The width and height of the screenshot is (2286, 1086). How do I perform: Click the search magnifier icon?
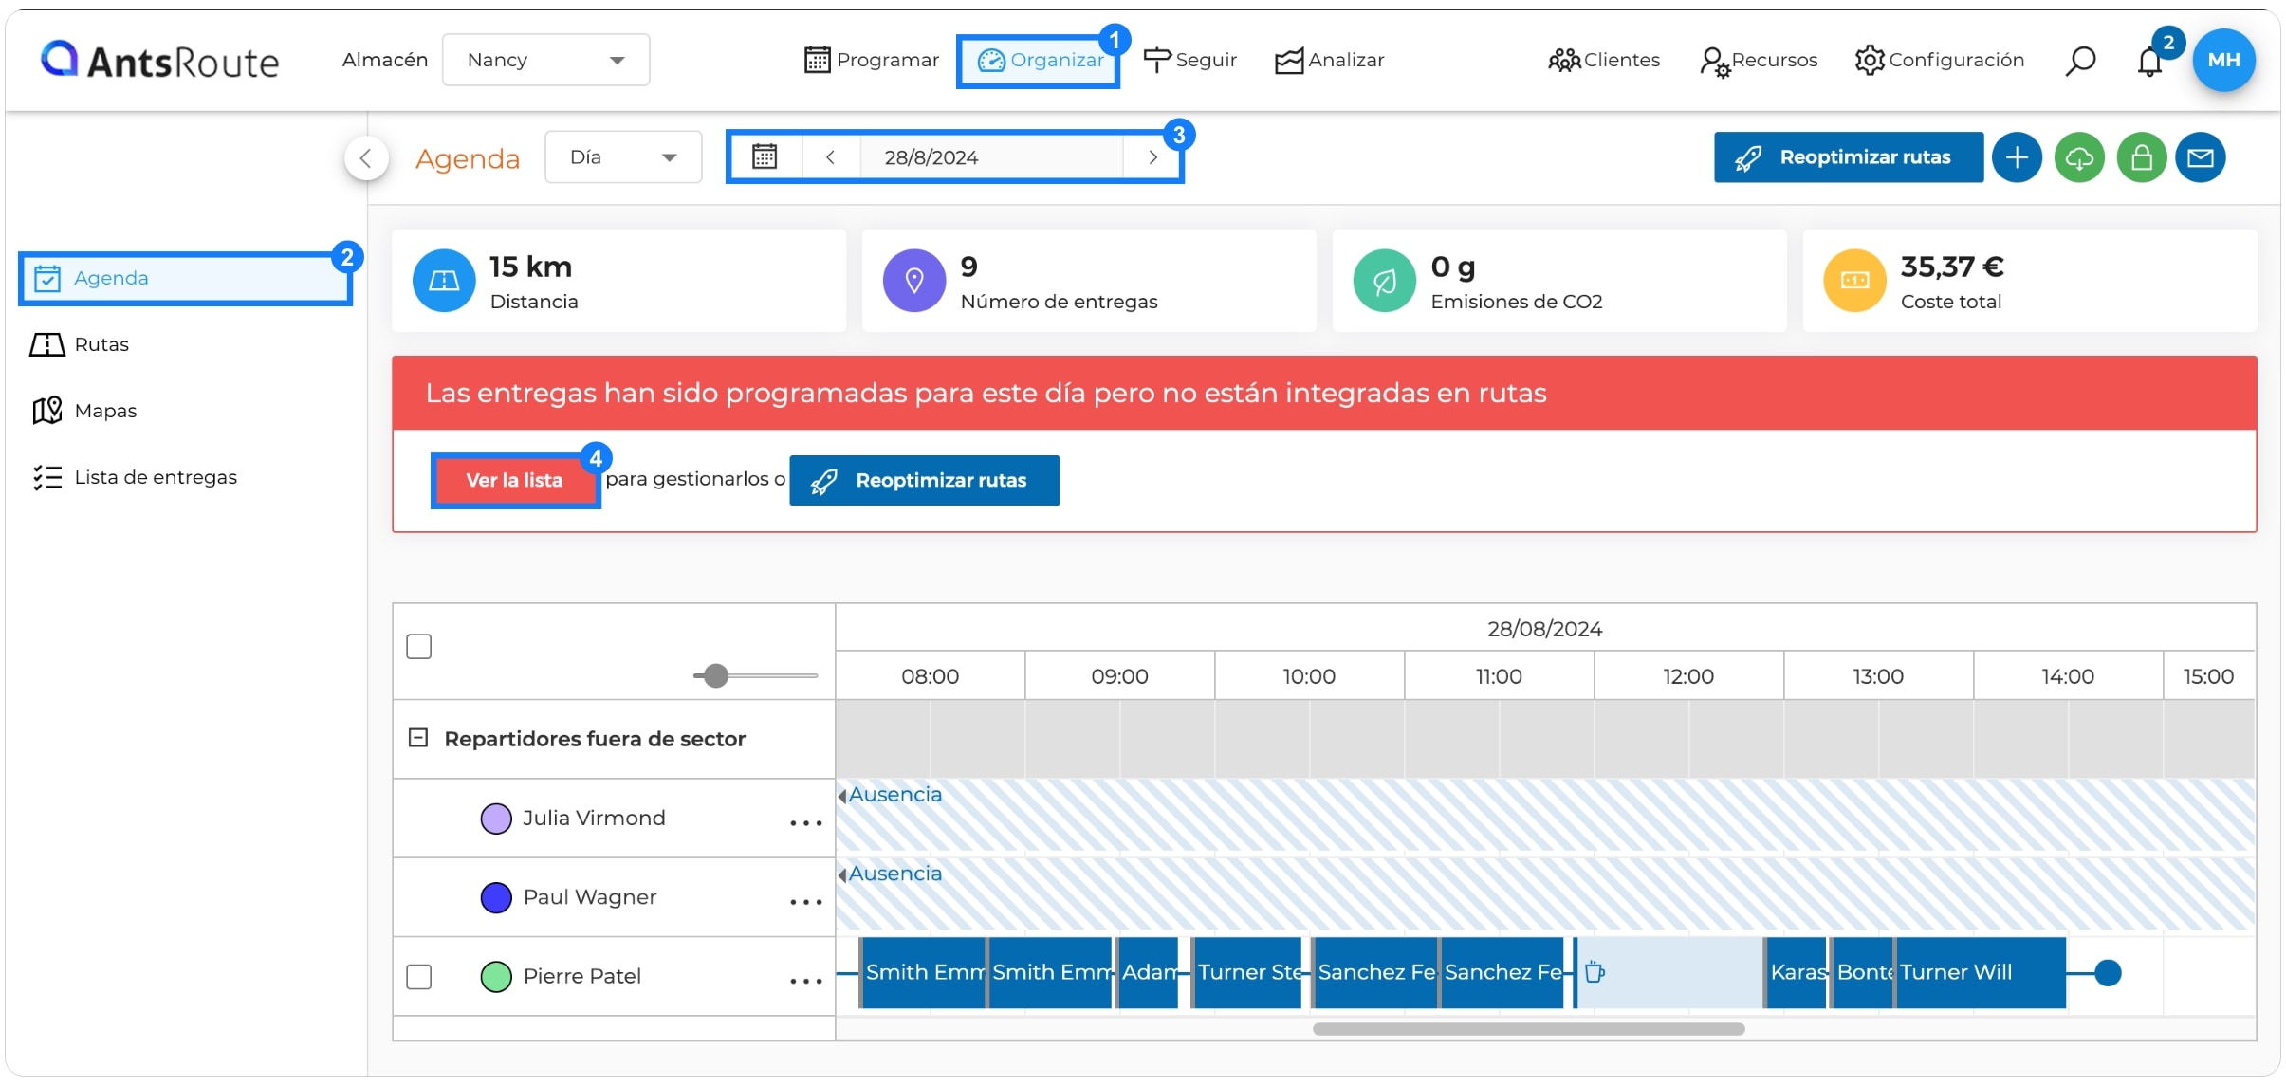coord(2079,61)
